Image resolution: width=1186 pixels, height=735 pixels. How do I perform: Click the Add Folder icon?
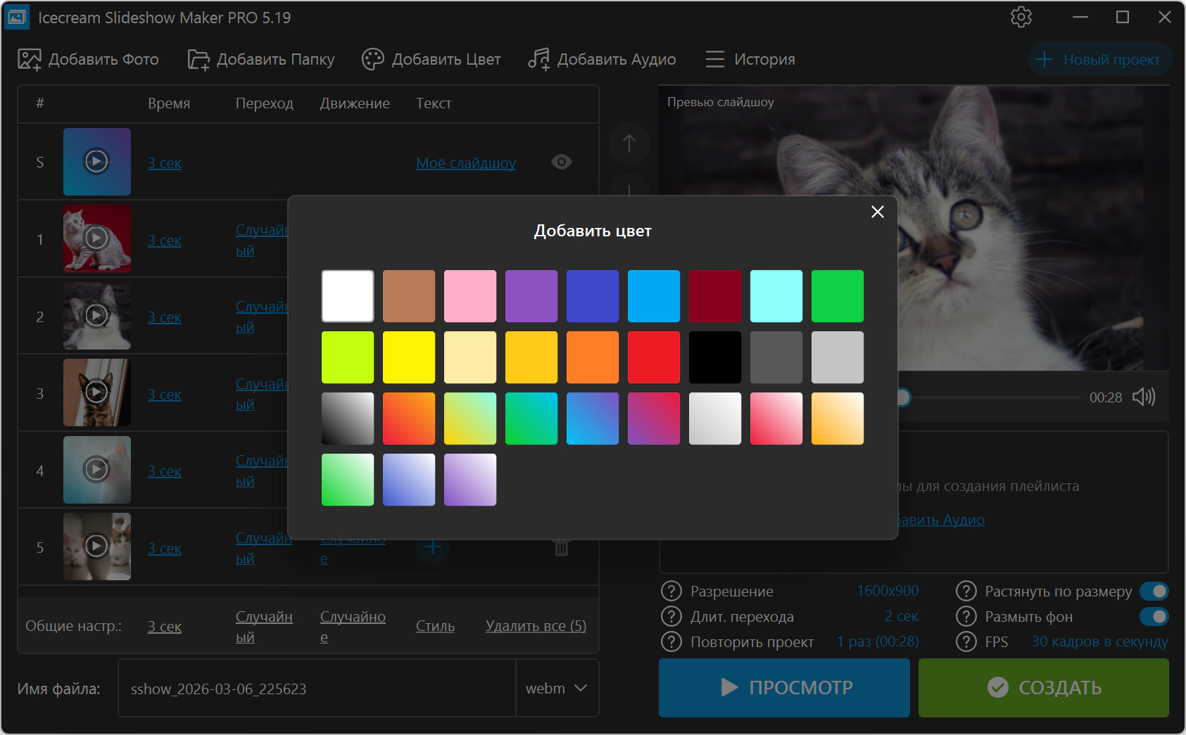tap(198, 60)
